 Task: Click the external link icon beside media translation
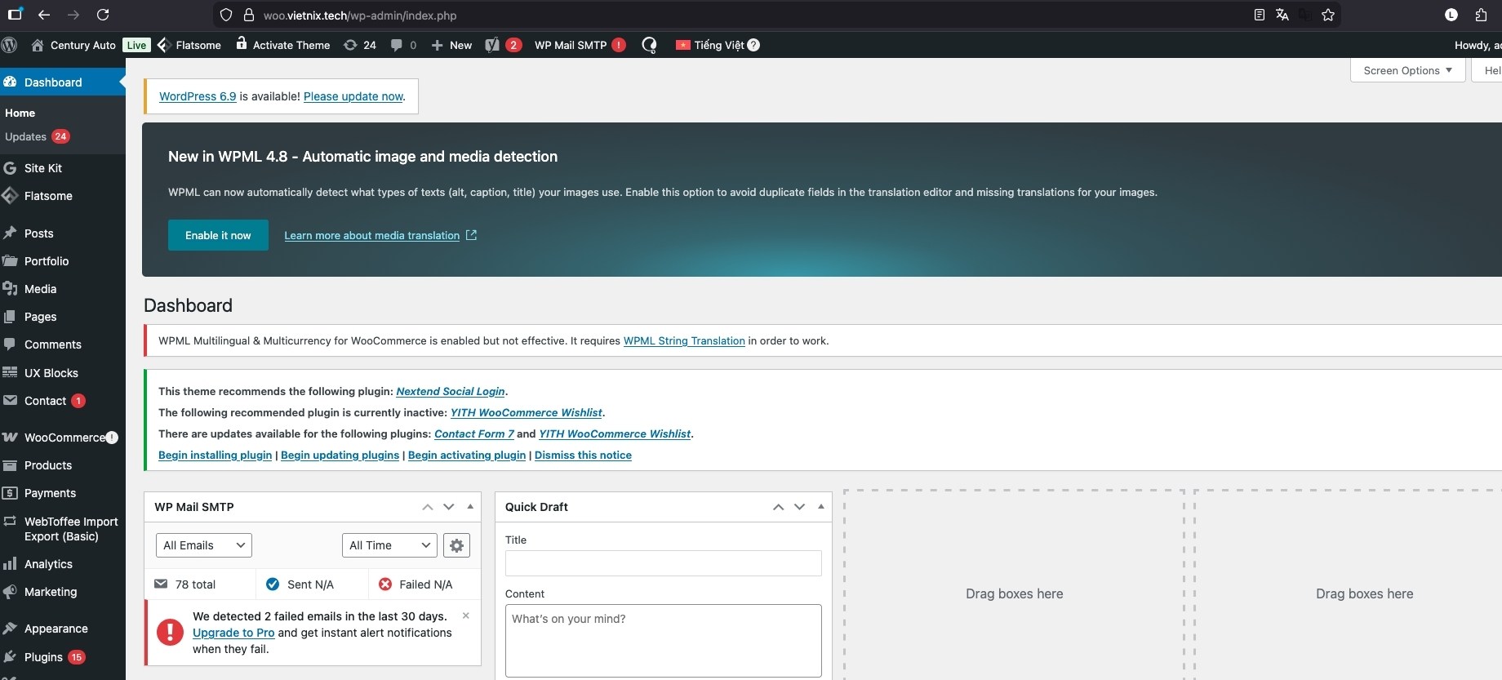[471, 235]
